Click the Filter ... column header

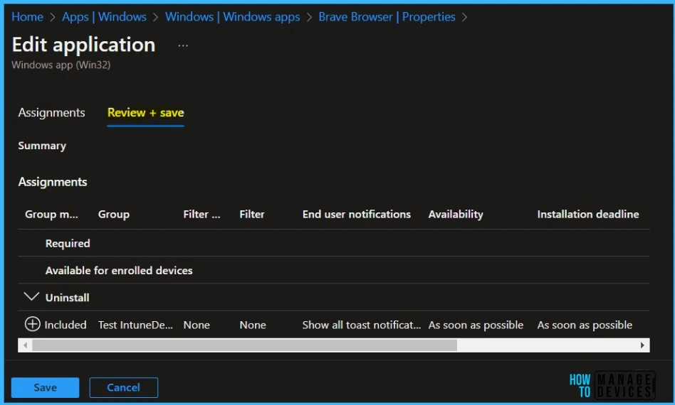coord(202,215)
